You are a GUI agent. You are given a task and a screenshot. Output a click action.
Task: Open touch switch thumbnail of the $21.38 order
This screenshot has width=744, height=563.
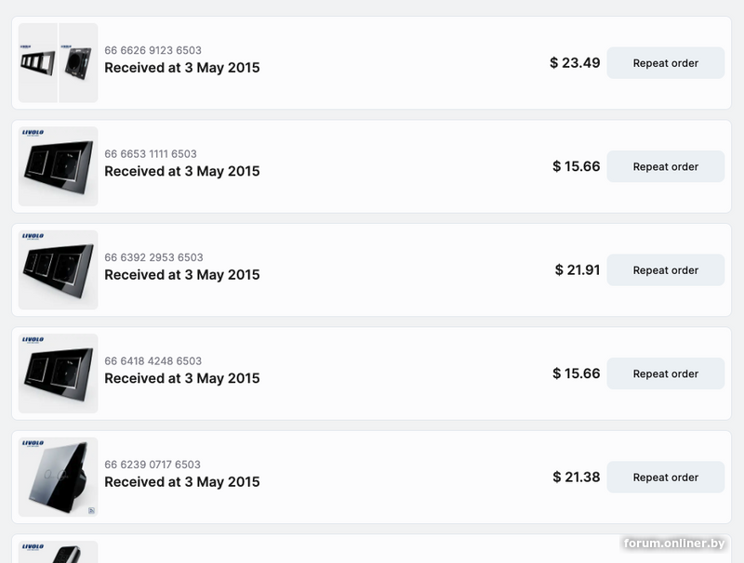(58, 478)
